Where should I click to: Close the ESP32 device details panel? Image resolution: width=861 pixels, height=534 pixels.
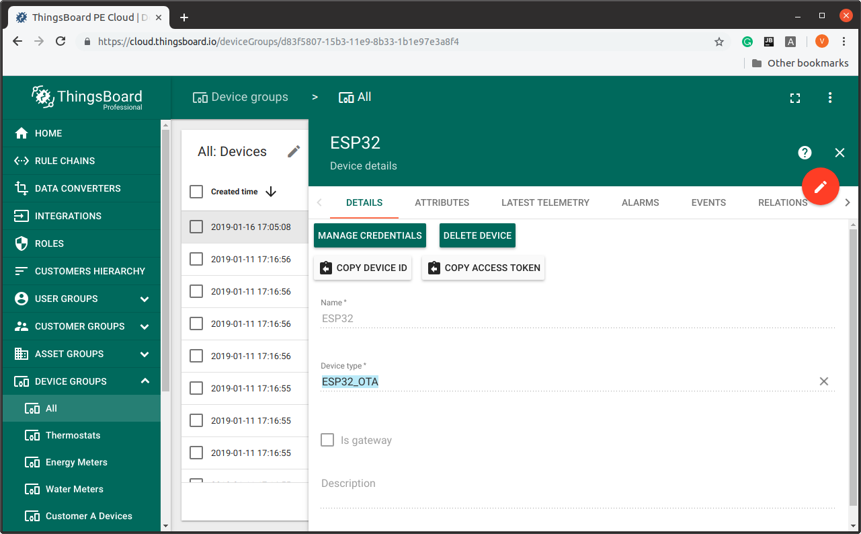(x=839, y=153)
